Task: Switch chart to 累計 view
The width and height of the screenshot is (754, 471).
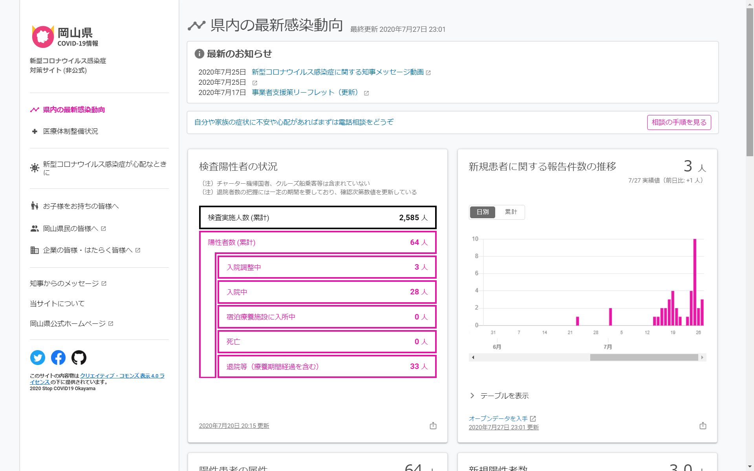Action: click(x=511, y=212)
